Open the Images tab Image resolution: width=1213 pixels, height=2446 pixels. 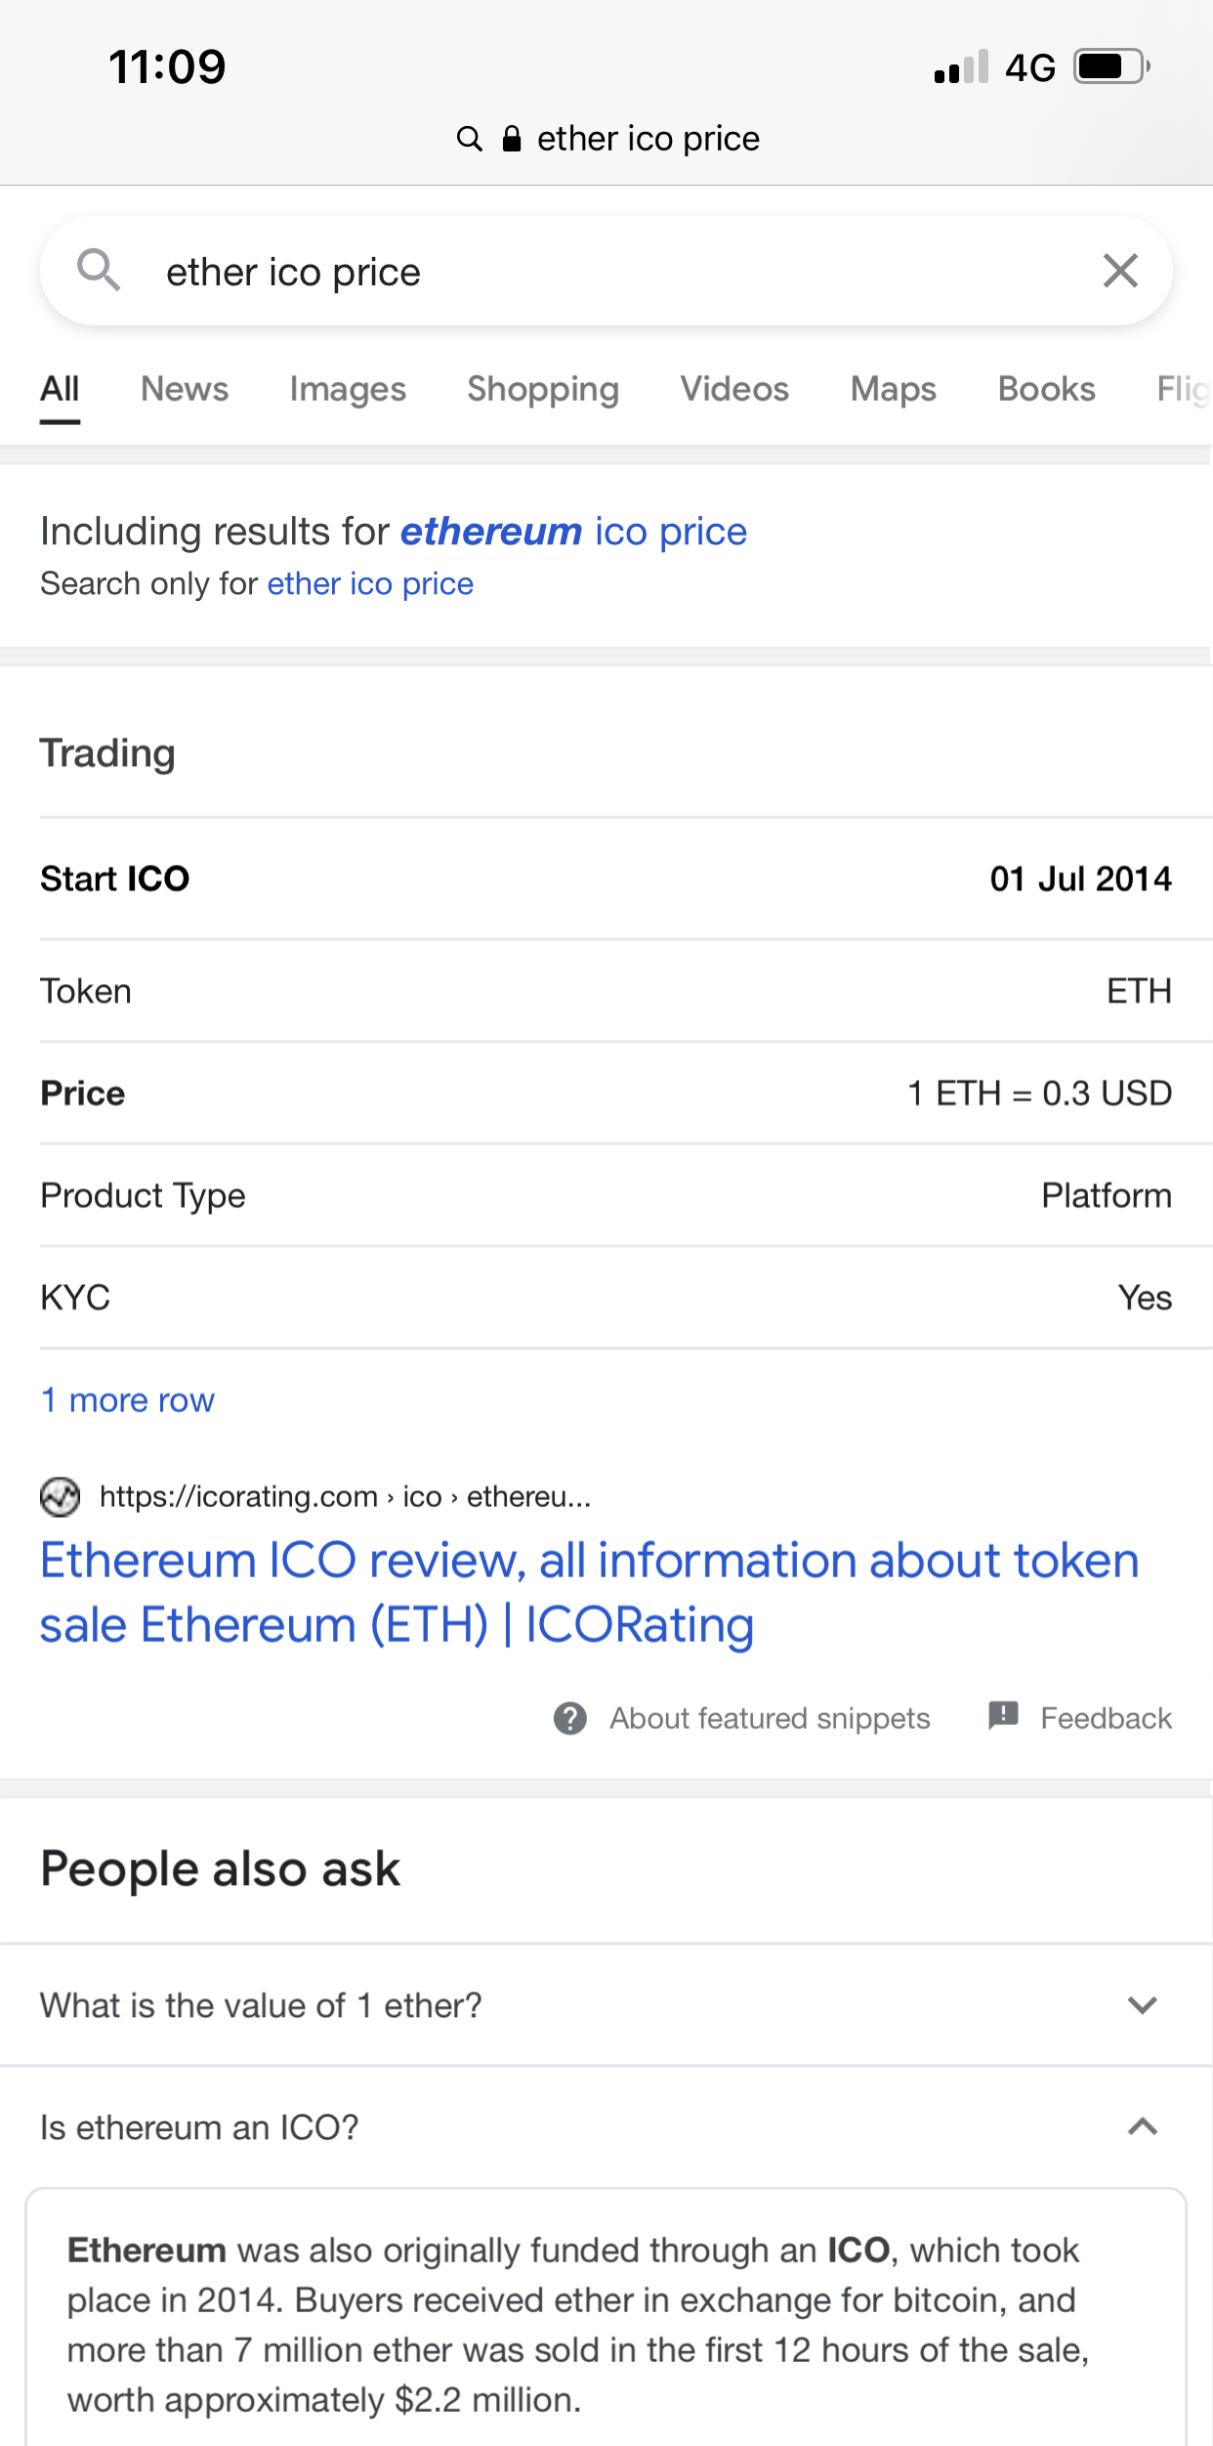pos(348,389)
